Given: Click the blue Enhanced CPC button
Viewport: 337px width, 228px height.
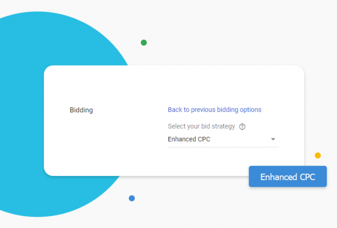Looking at the screenshot, I should point(288,176).
